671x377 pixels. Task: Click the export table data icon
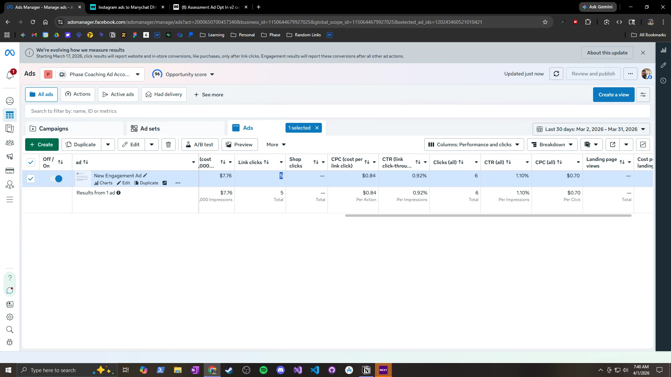[613, 145]
